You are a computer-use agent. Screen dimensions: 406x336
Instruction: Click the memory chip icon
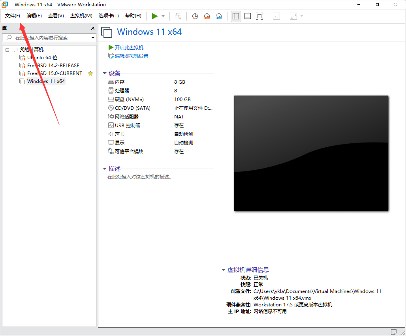pyautogui.click(x=111, y=82)
